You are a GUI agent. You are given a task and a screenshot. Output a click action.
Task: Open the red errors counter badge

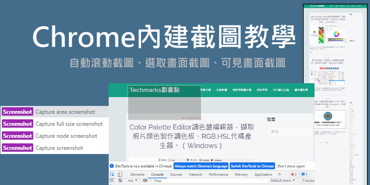tap(294, 174)
